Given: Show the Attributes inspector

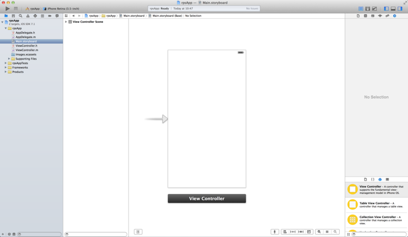Looking at the screenshot, I should (x=380, y=16).
